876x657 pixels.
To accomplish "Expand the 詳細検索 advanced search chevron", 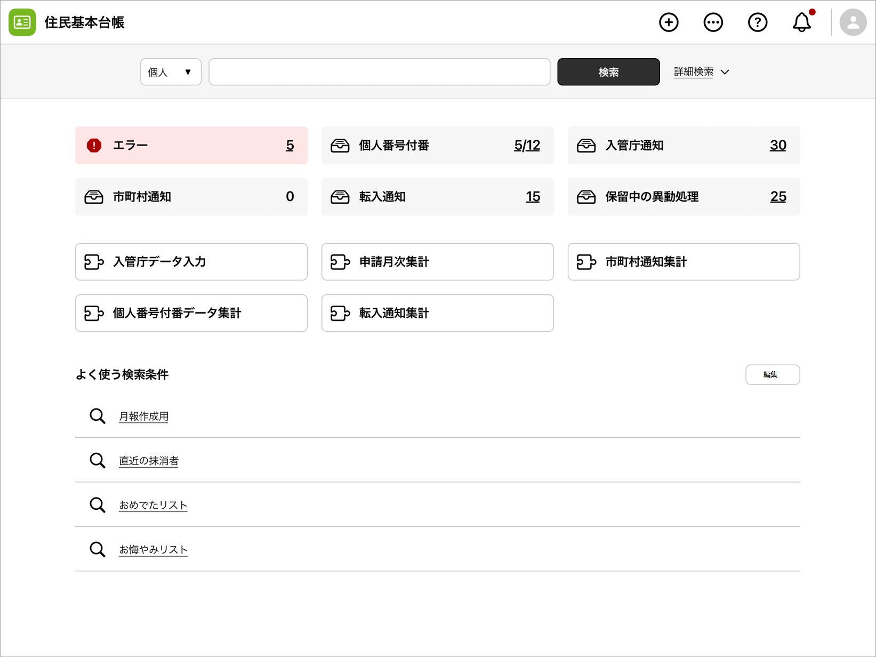I will tap(725, 72).
